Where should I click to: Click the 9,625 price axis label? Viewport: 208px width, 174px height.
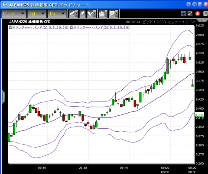200,25
